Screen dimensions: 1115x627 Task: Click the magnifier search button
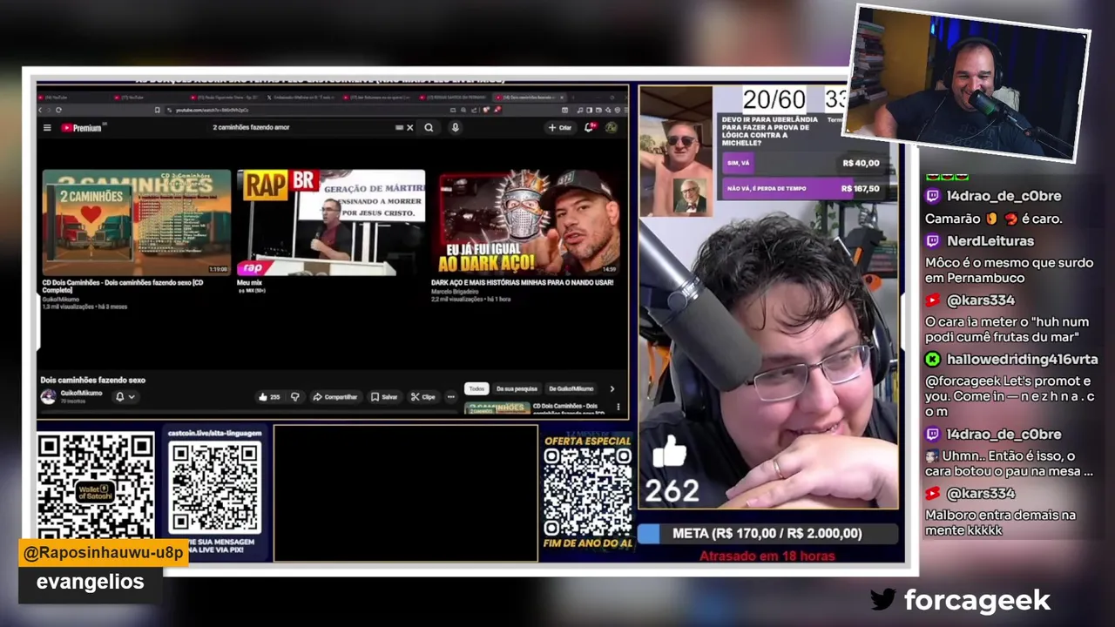(x=429, y=128)
